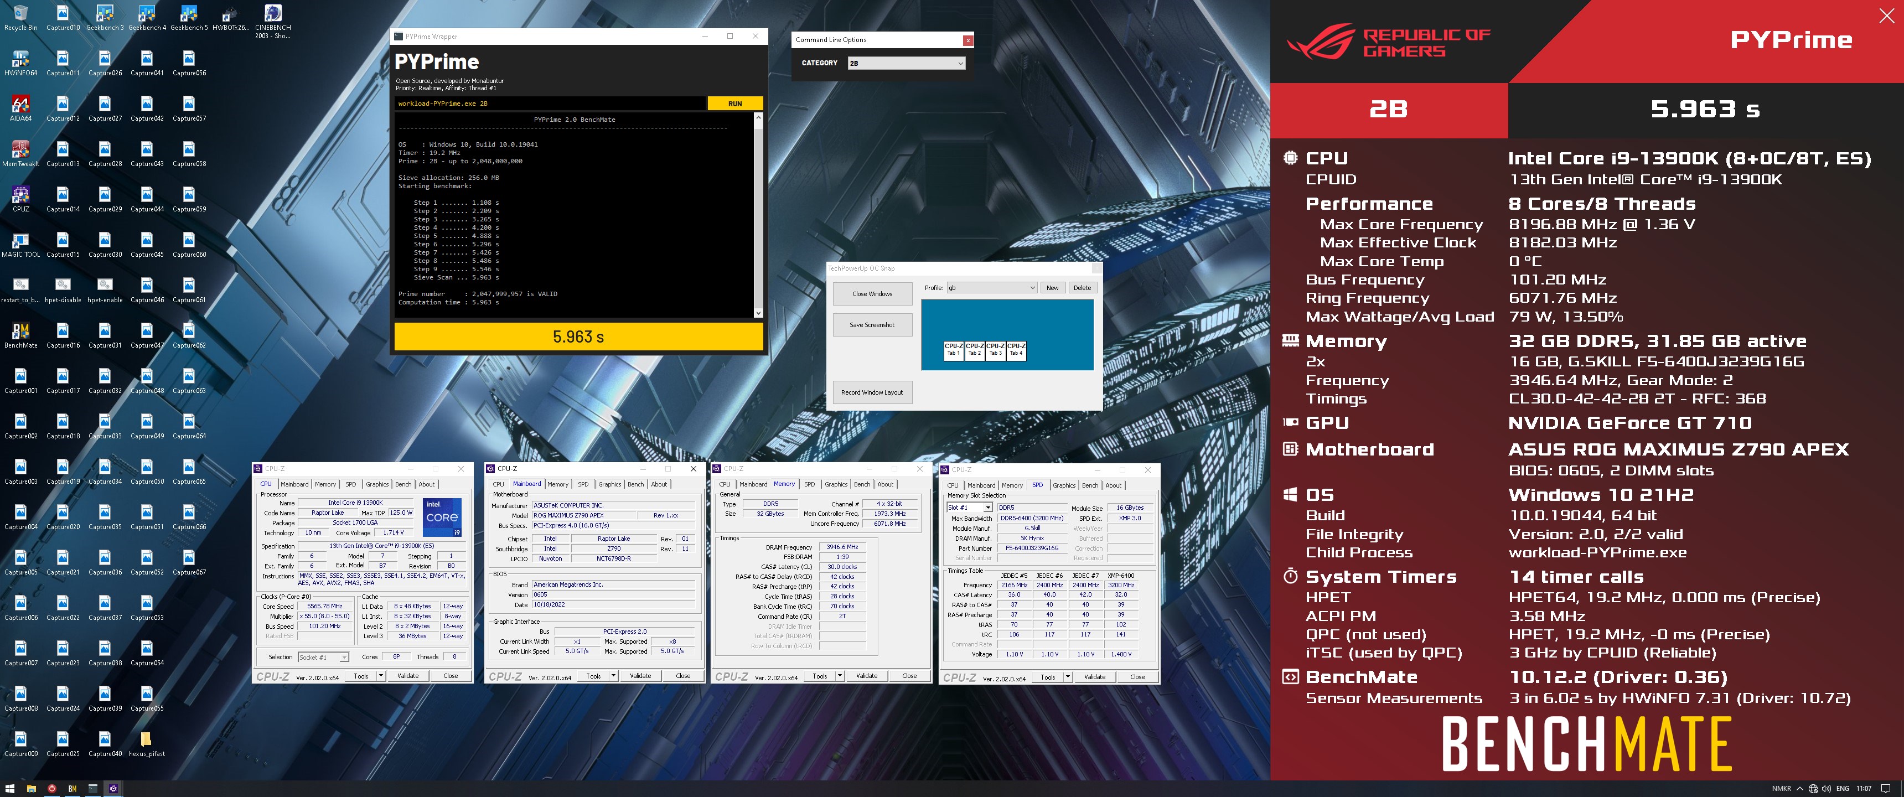This screenshot has width=1904, height=797.
Task: Expand the Tools arrow in CPU-Z Mainboard window
Action: pyautogui.click(x=613, y=675)
